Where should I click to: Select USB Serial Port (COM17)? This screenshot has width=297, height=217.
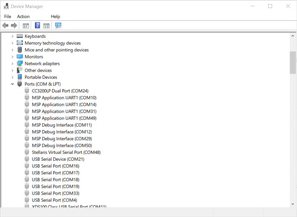(x=56, y=173)
